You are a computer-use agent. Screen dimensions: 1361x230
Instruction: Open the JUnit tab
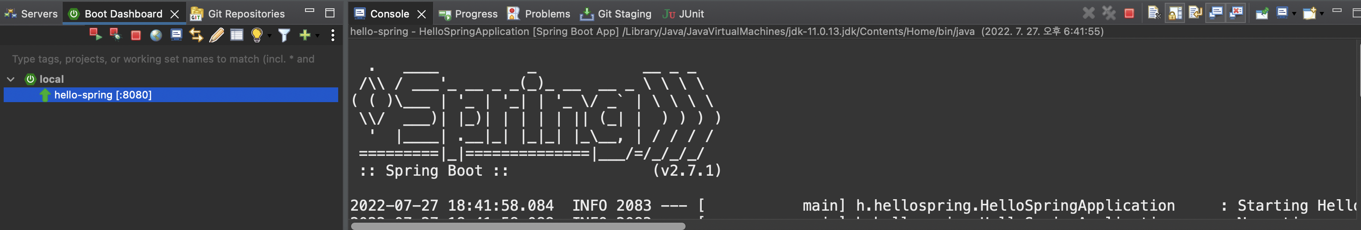pos(683,14)
